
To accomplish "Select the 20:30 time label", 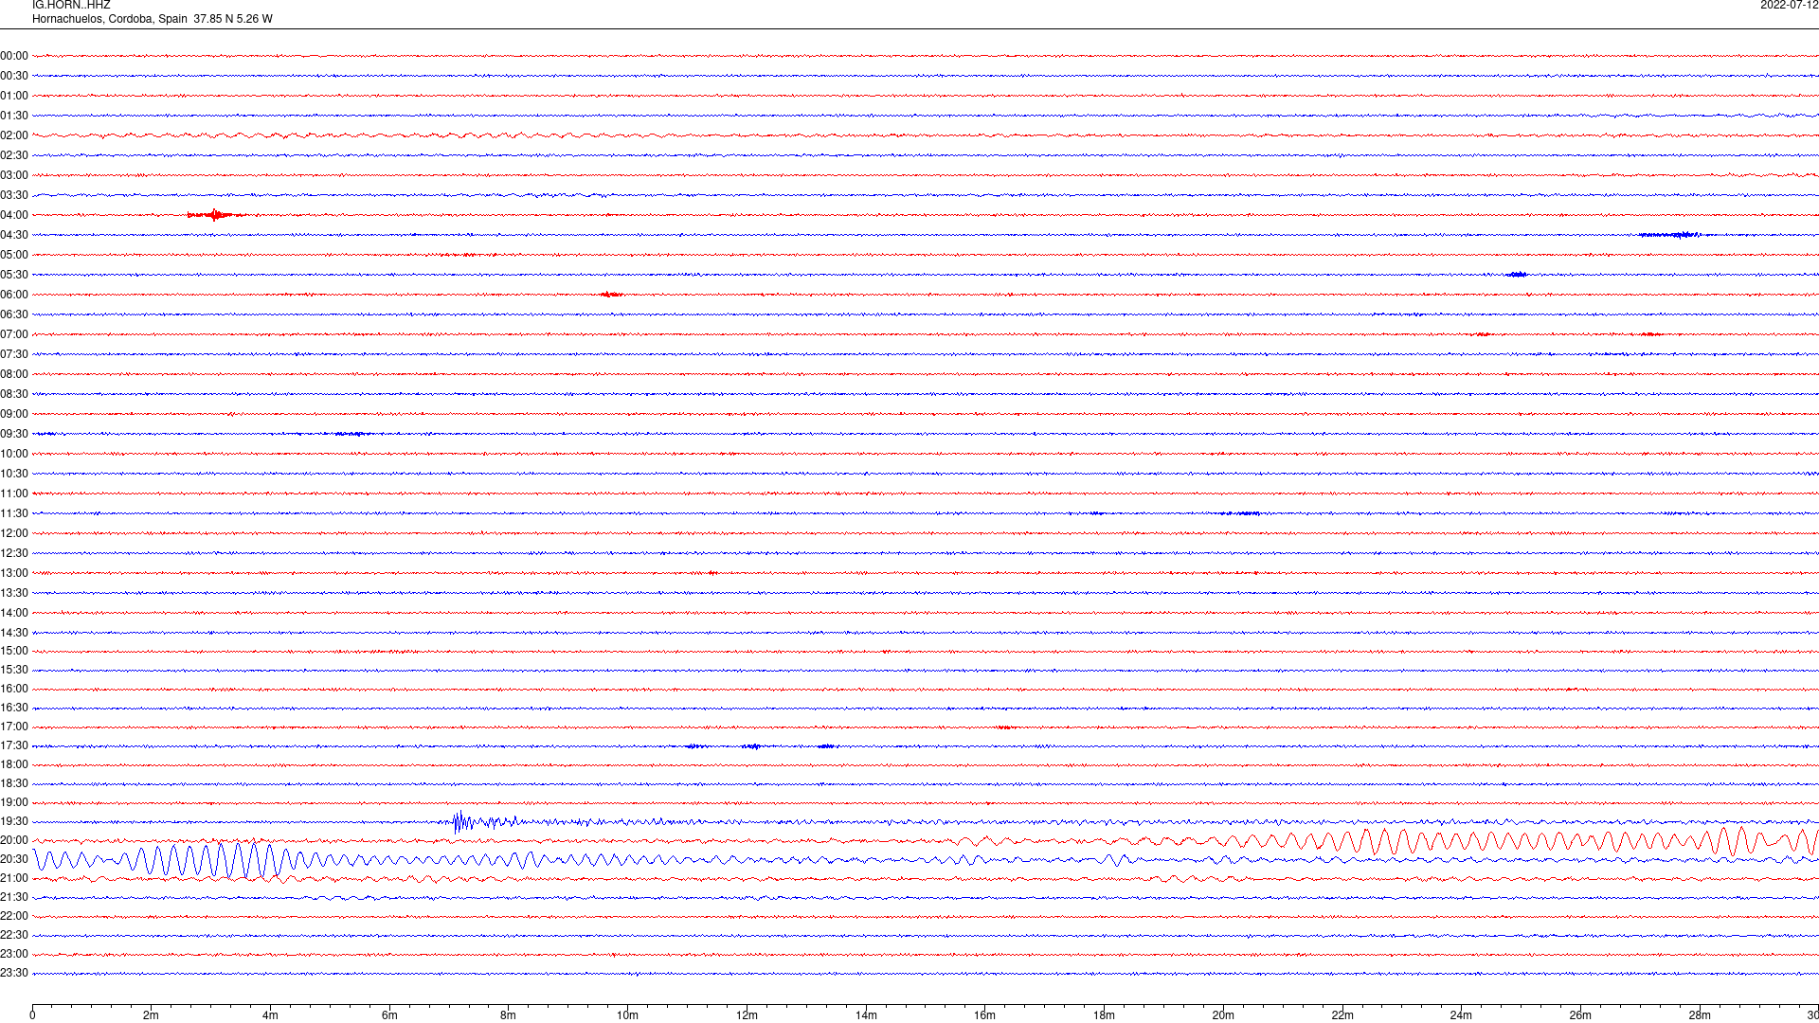I will tap(14, 859).
